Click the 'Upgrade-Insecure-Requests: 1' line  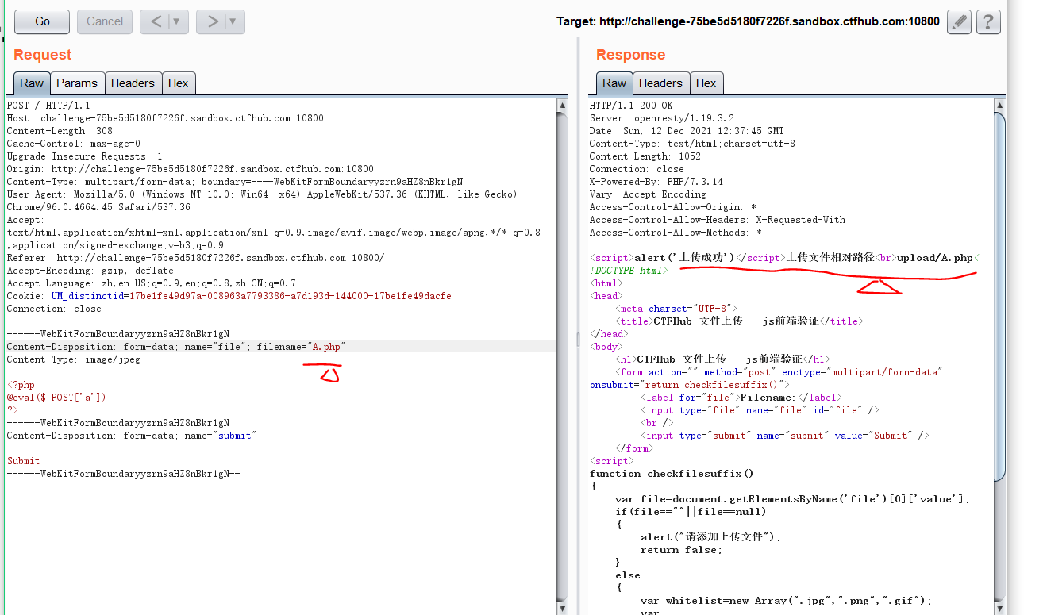coord(84,156)
